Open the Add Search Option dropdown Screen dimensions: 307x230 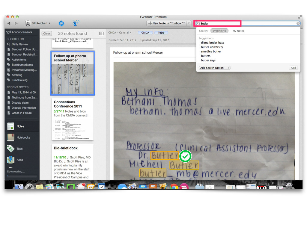[x=215, y=68]
